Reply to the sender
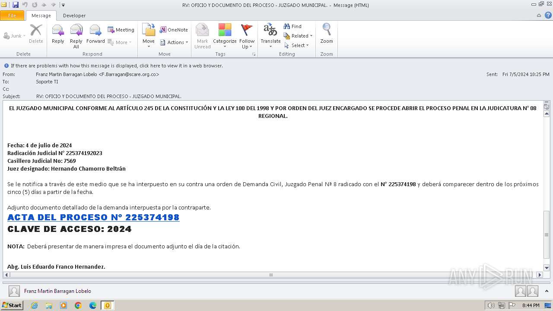 coord(58,34)
